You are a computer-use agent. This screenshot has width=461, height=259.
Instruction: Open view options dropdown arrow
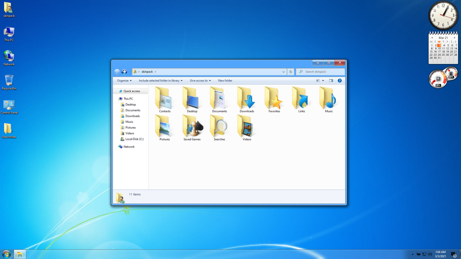tap(323, 81)
